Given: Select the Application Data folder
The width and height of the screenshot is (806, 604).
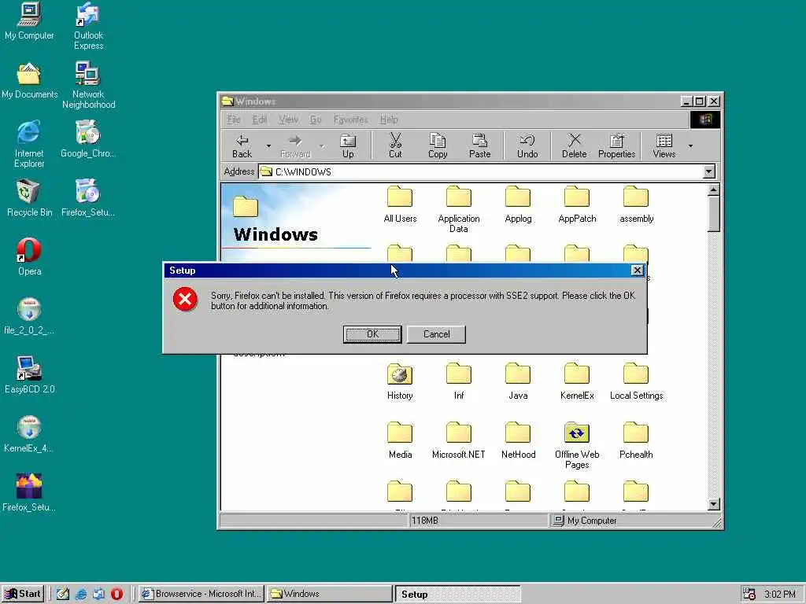Looking at the screenshot, I should (459, 209).
